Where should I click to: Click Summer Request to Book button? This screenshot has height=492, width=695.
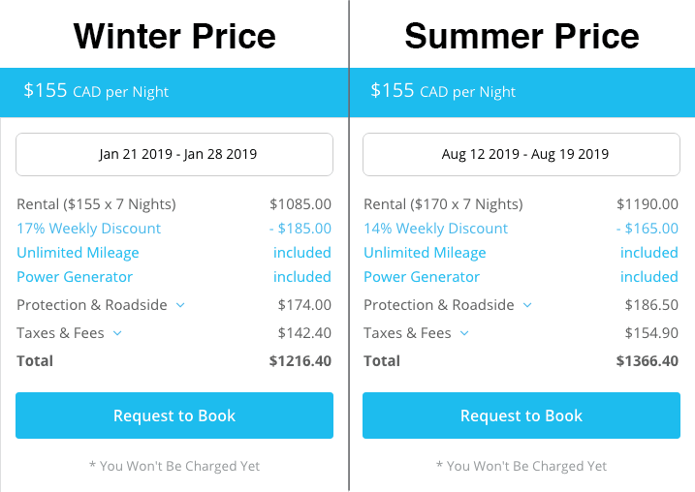pyautogui.click(x=521, y=415)
